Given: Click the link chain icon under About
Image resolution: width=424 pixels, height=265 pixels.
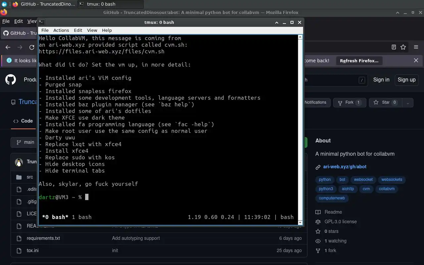Looking at the screenshot, I should (x=318, y=167).
